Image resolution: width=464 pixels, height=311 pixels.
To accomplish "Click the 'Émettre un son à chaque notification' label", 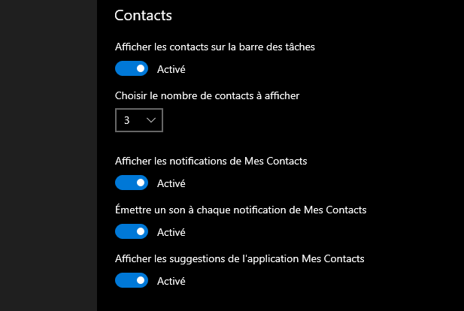I will (241, 210).
